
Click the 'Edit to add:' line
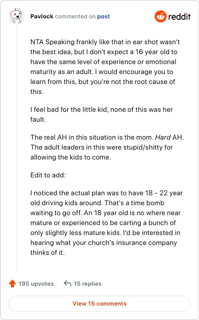(48, 175)
